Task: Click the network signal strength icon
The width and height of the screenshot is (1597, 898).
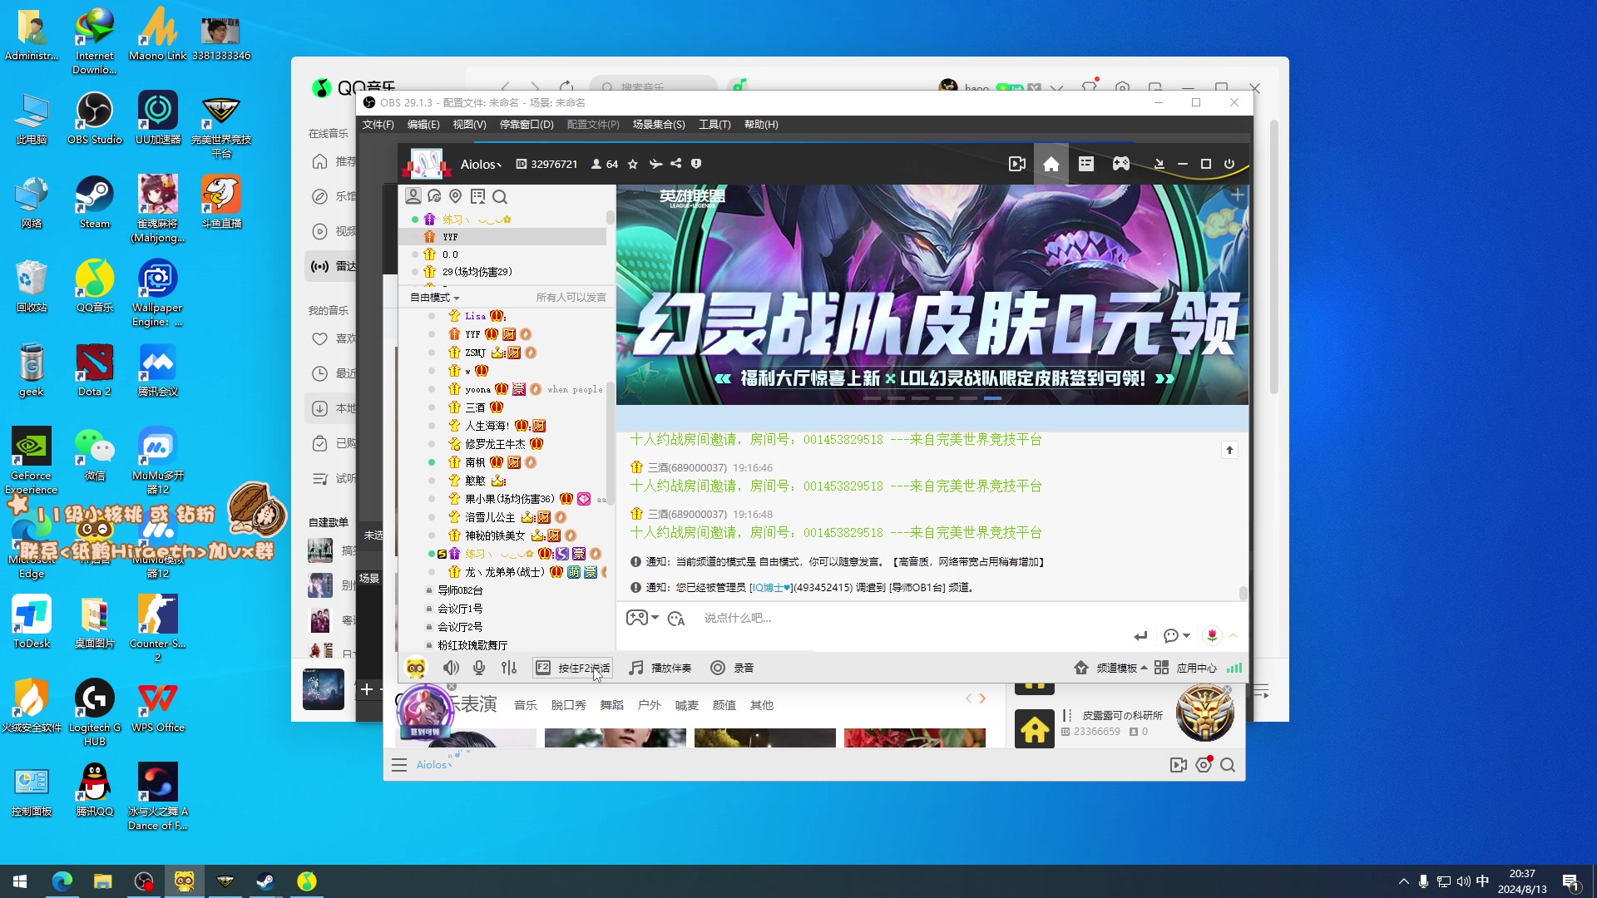Action: 1235,668
